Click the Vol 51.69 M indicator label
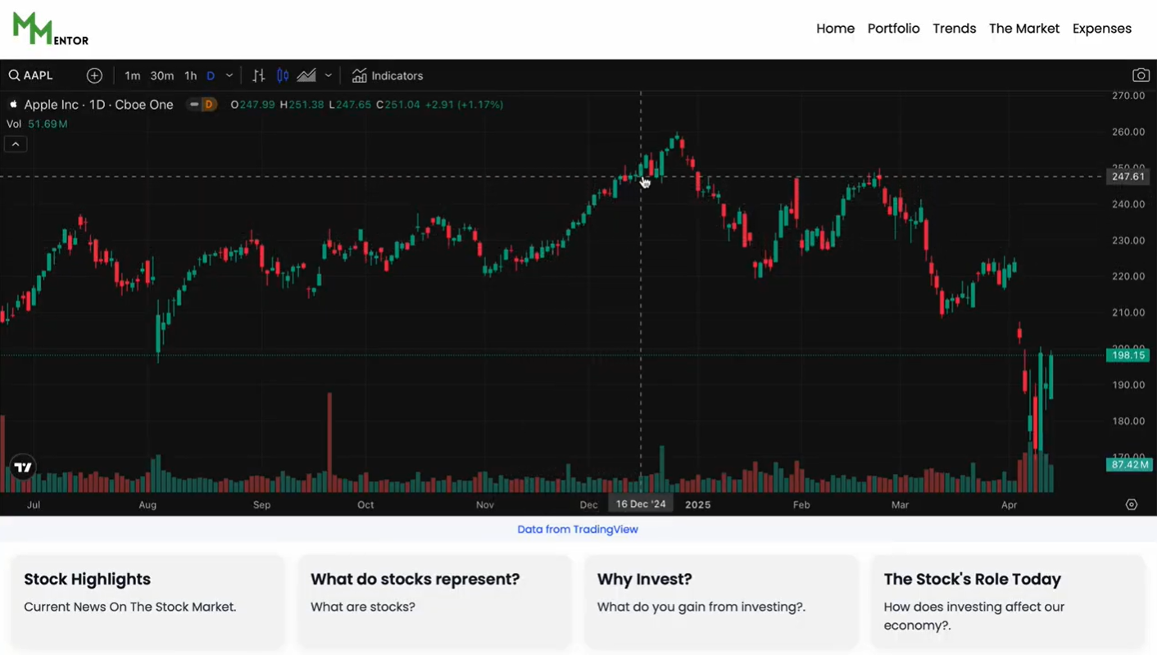1157x655 pixels. coord(37,124)
